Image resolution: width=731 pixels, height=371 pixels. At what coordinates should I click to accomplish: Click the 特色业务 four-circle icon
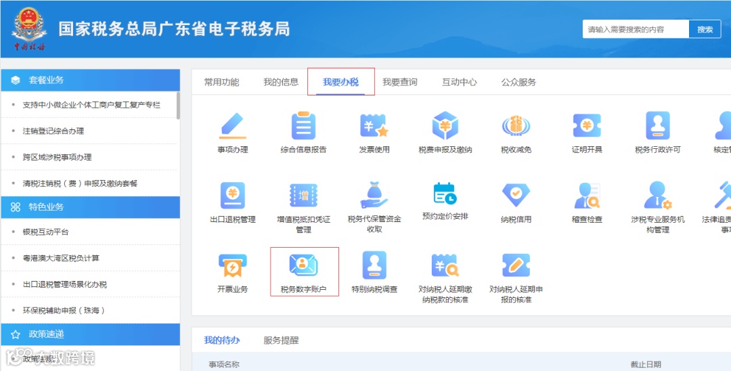click(16, 207)
